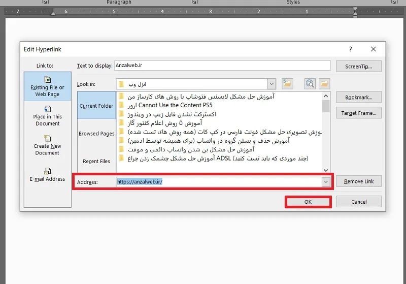Go up one folder level icon
This screenshot has width=406, height=284.
287,84
